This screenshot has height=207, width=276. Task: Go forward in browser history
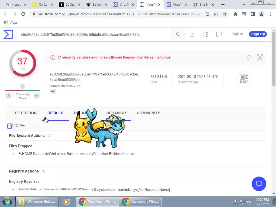[x=15, y=14]
